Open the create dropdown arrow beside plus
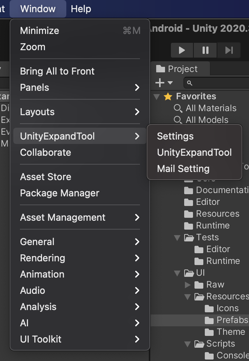 click(170, 82)
